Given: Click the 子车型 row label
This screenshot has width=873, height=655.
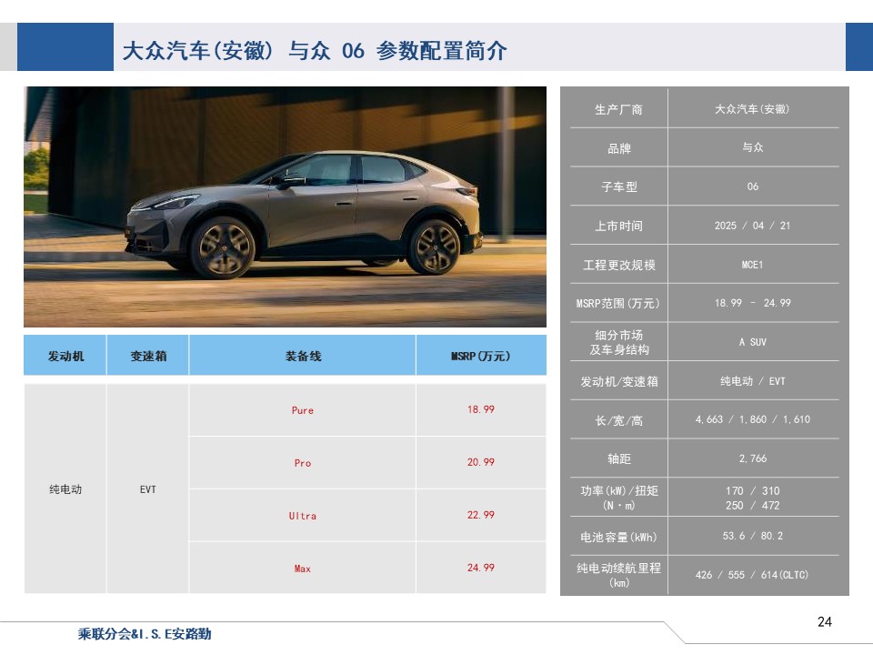Looking at the screenshot, I should click(618, 187).
